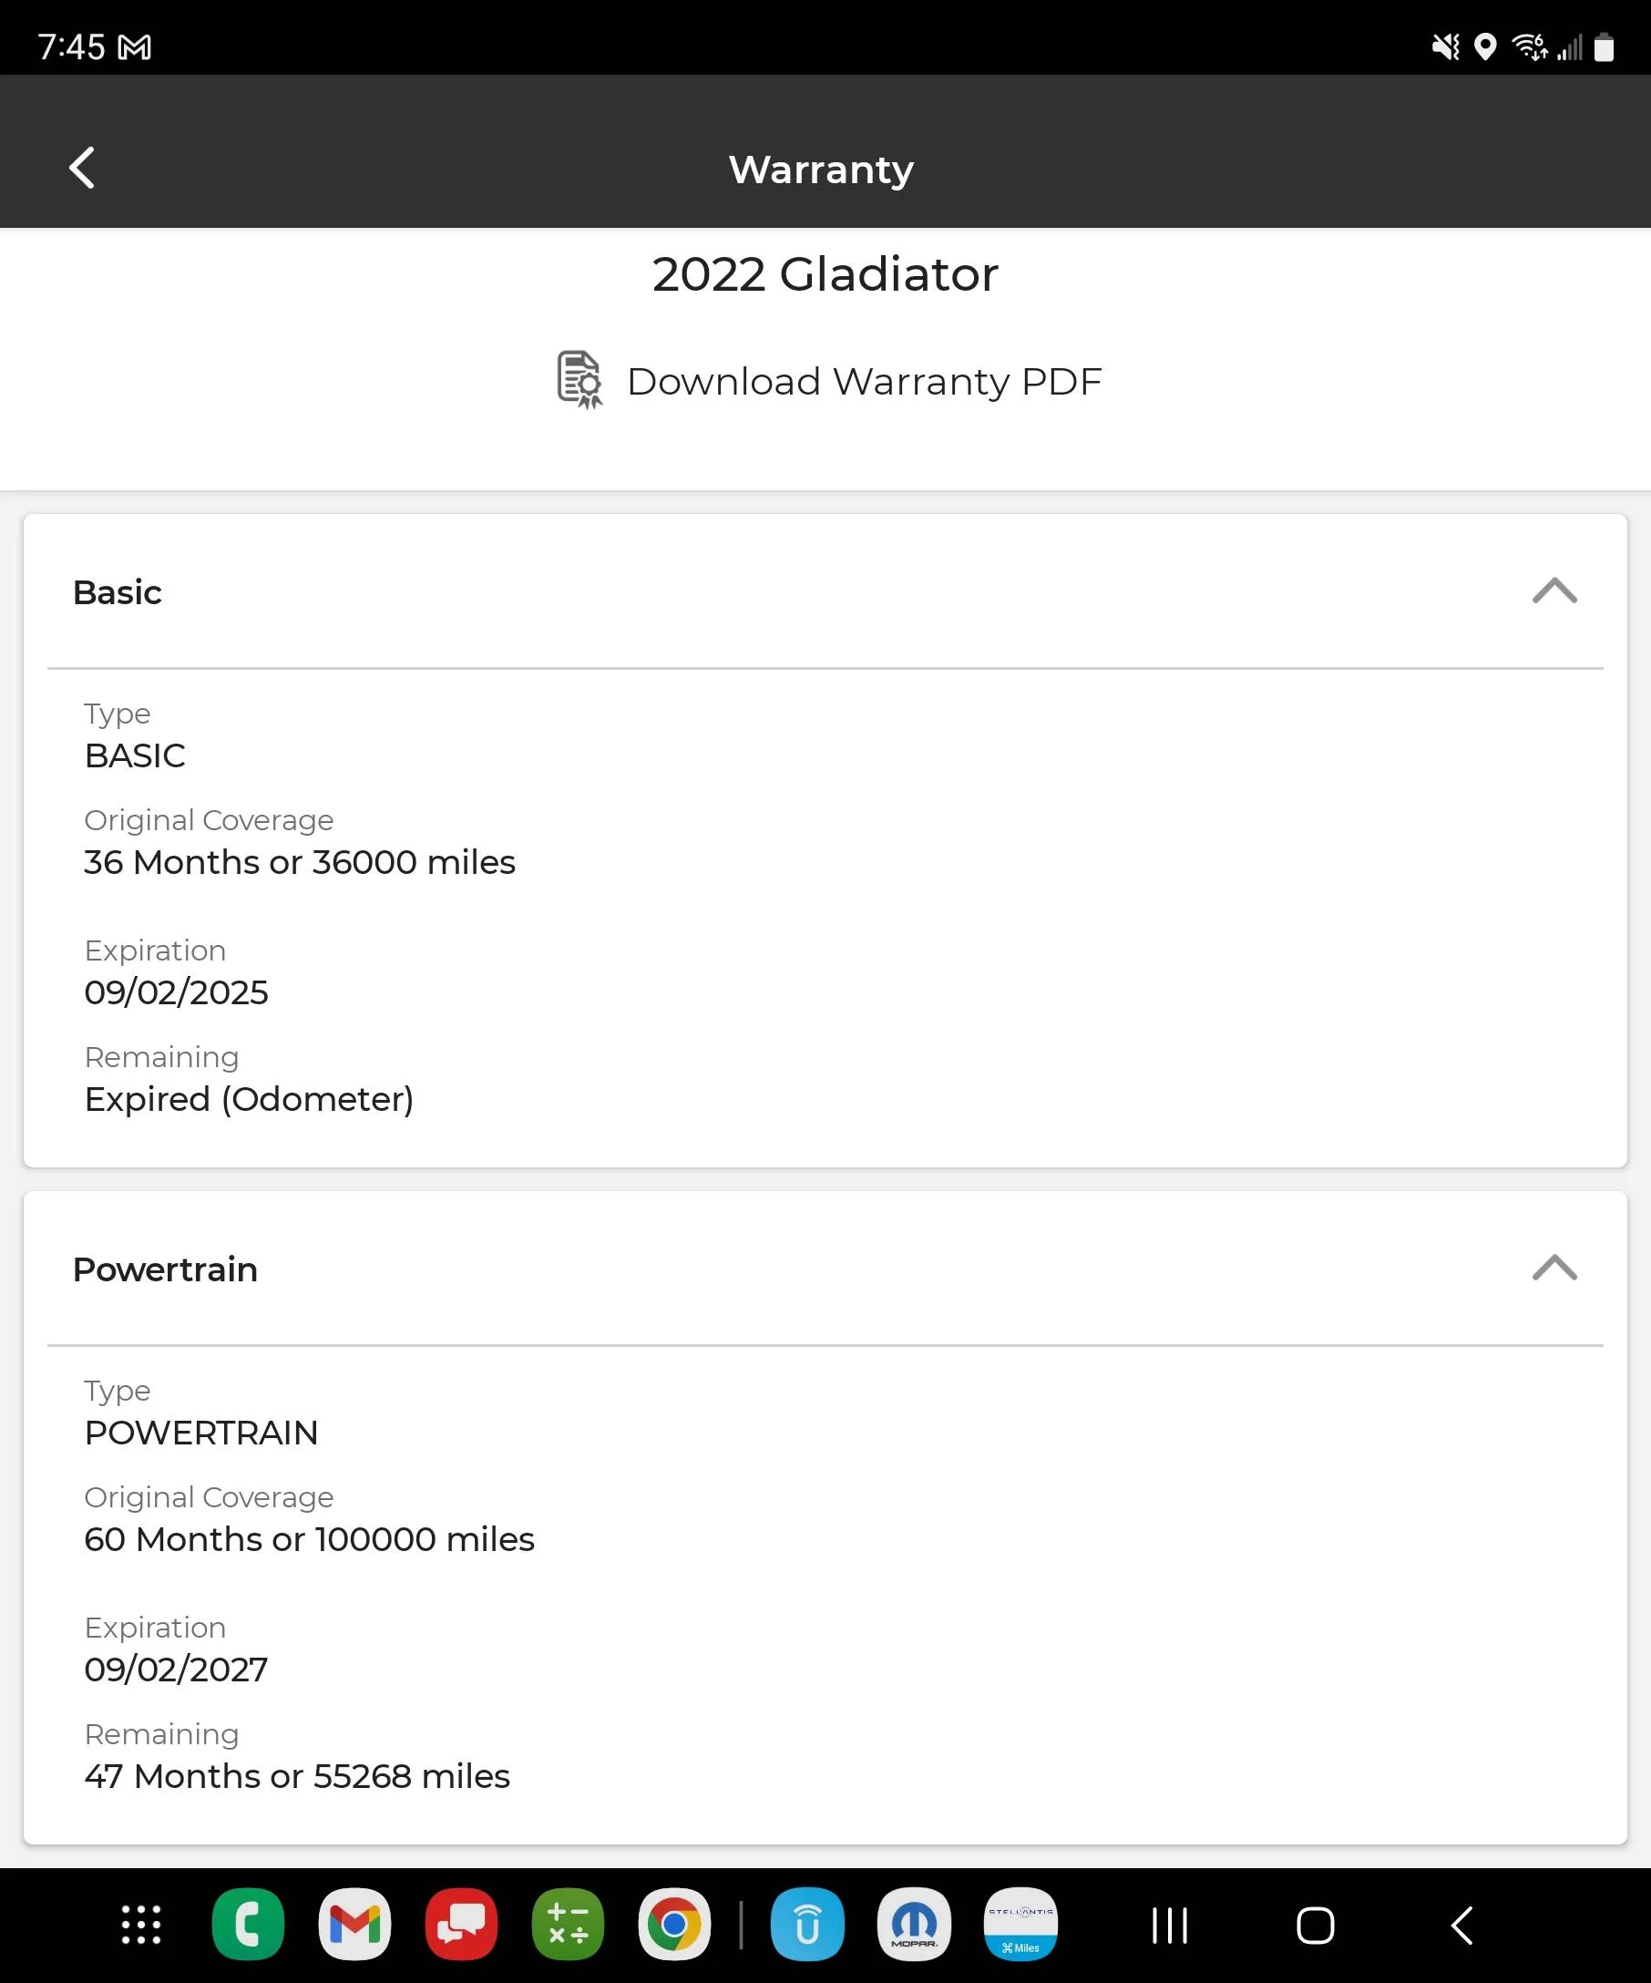Select the Powertrain section header title
Screen dimensions: 1651x1983
tap(165, 1269)
